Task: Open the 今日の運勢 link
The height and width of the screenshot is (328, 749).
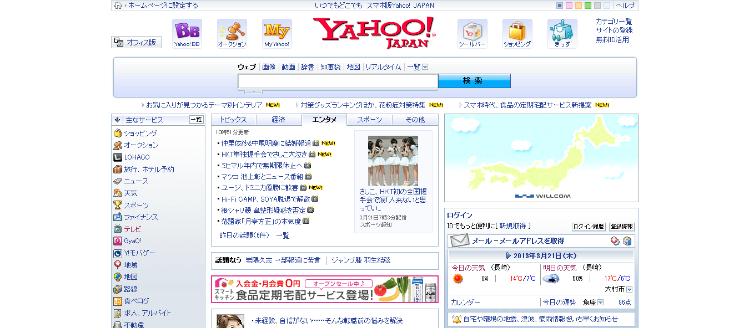Action: pos(559,303)
